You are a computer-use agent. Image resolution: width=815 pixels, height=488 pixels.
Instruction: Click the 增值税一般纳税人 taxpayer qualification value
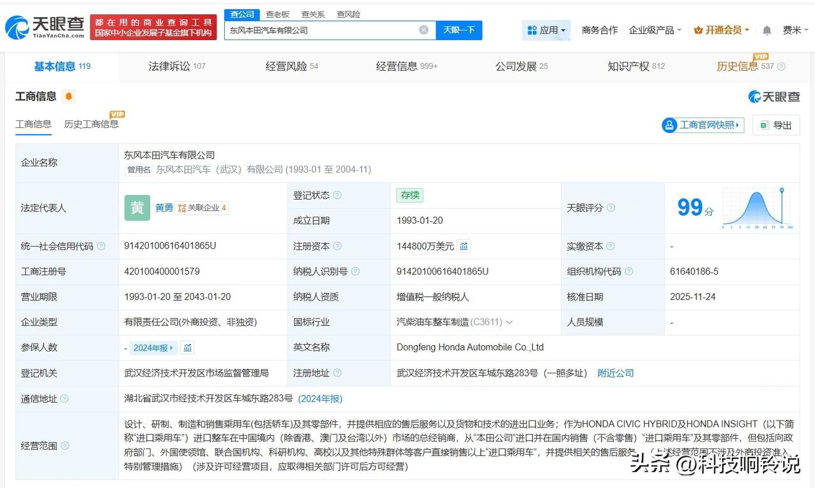point(433,297)
